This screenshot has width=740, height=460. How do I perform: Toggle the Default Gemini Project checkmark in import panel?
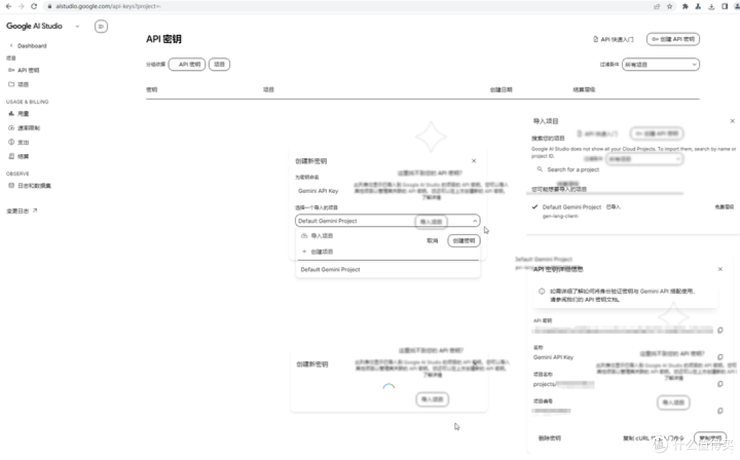pos(534,207)
